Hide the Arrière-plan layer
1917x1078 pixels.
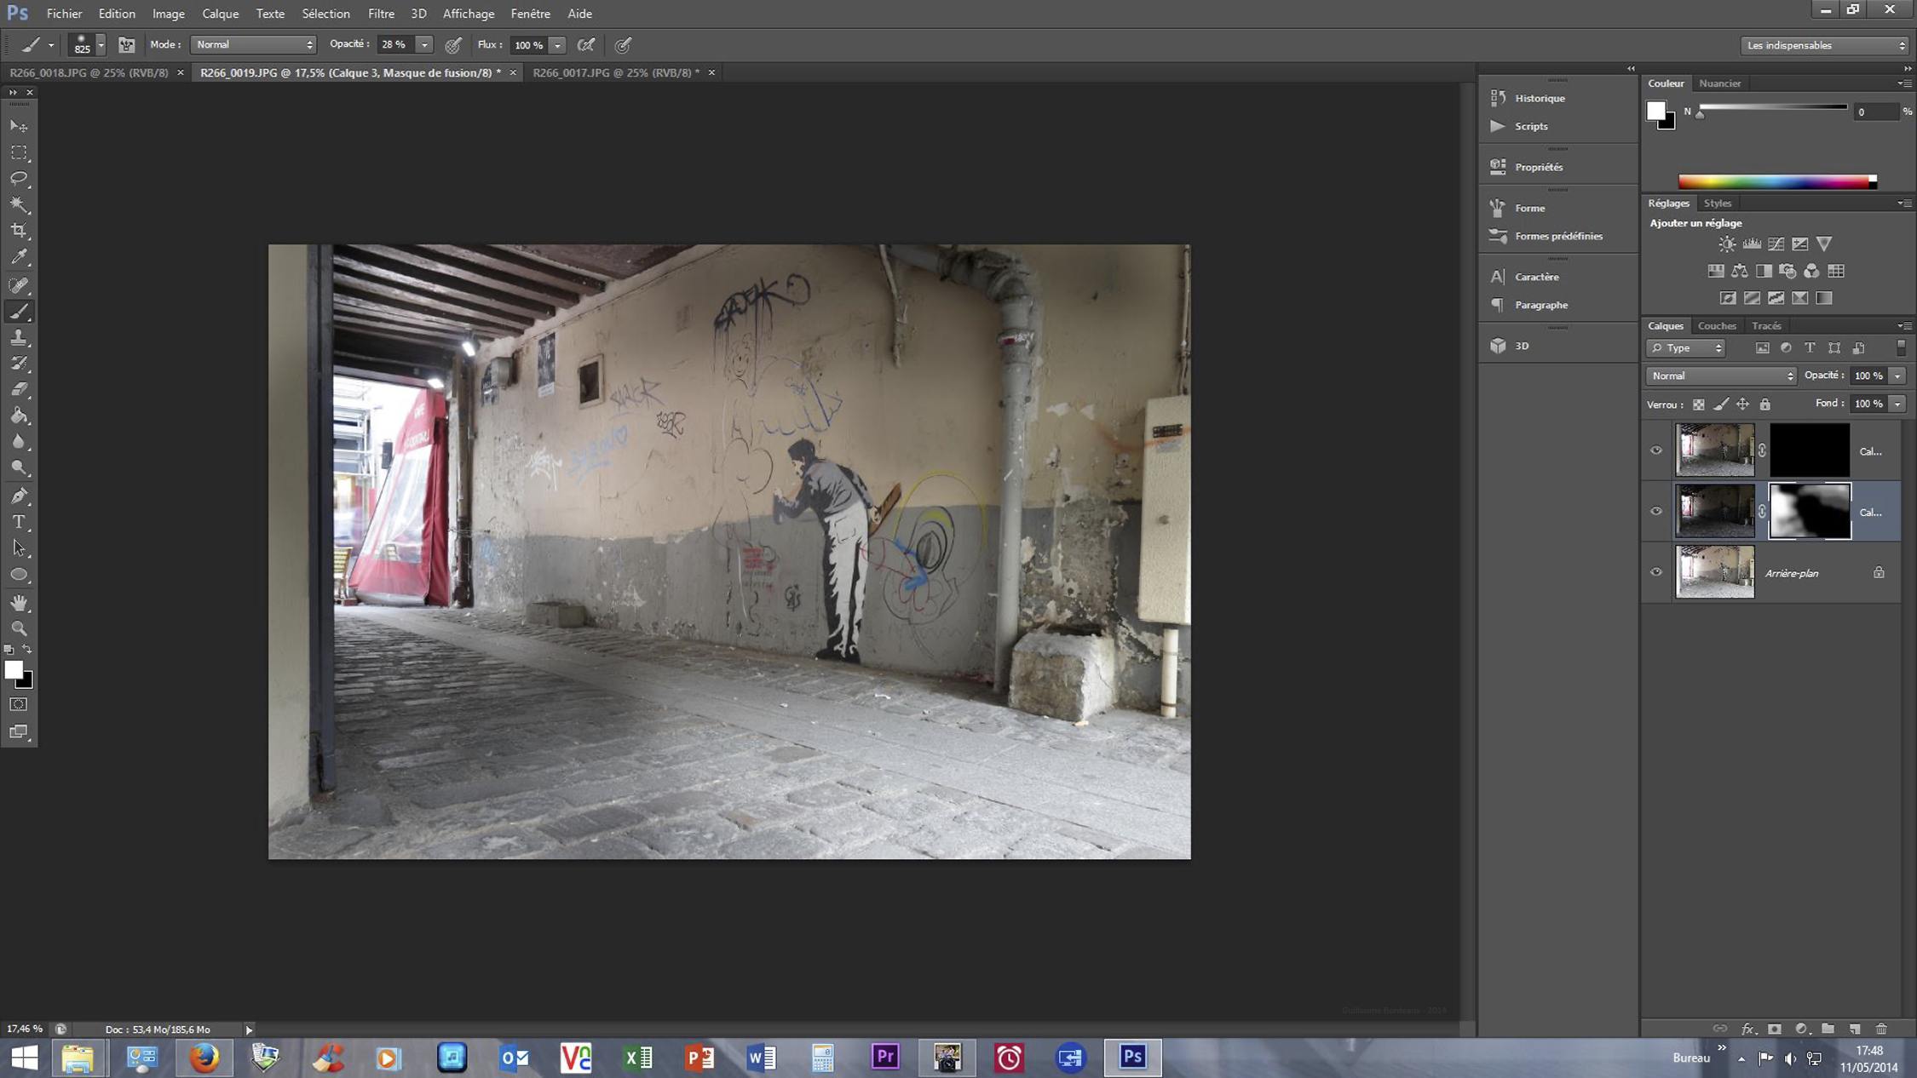pyautogui.click(x=1656, y=572)
